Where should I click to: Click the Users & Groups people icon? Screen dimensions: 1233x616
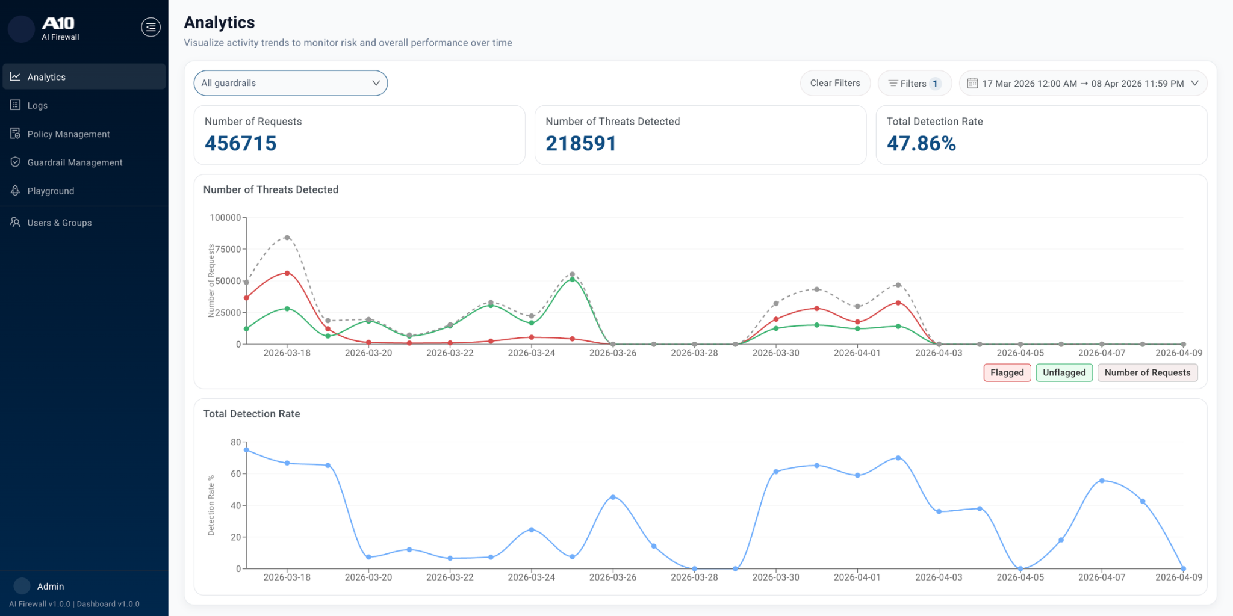click(x=16, y=223)
